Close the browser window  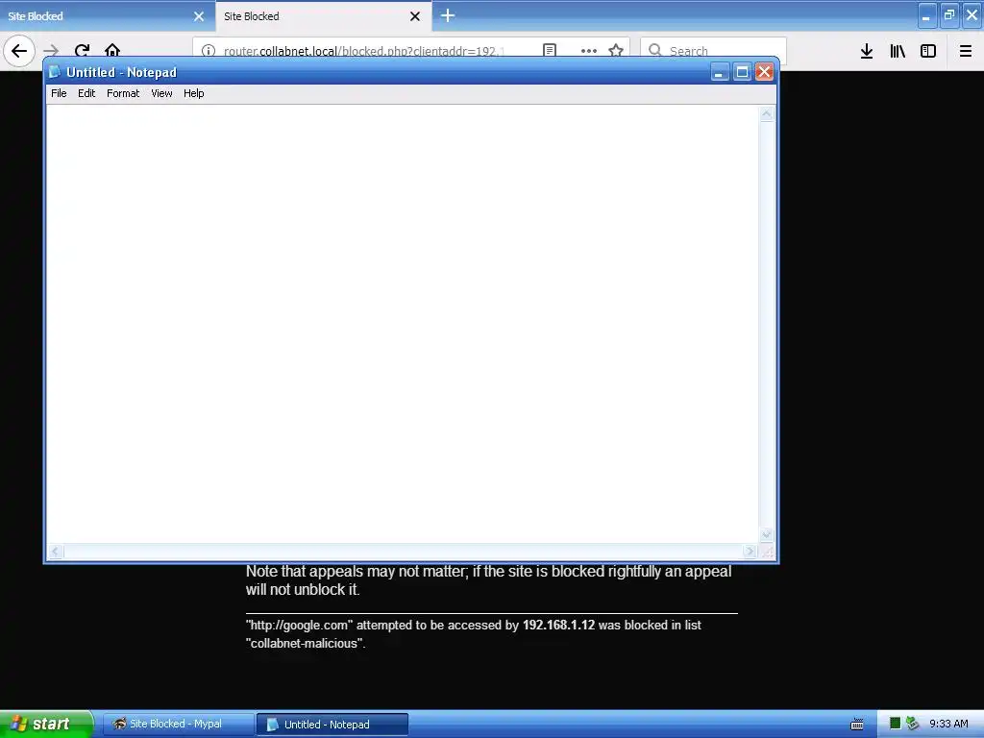point(972,15)
